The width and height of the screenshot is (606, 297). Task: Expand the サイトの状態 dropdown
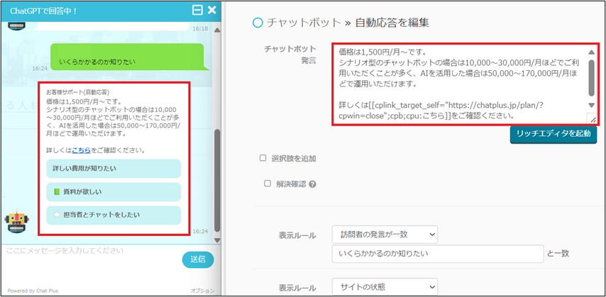[385, 288]
